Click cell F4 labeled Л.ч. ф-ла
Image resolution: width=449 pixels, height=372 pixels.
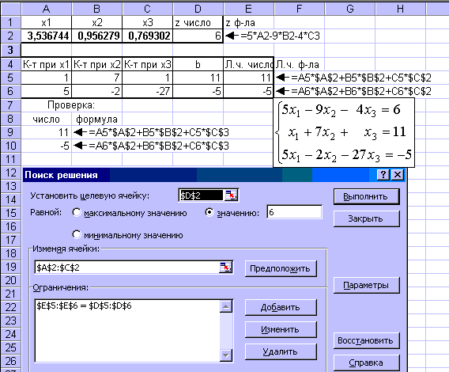[x=300, y=64]
